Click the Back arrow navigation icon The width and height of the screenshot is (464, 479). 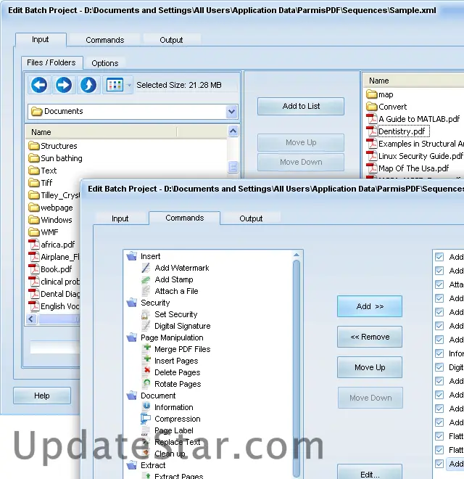pyautogui.click(x=39, y=85)
